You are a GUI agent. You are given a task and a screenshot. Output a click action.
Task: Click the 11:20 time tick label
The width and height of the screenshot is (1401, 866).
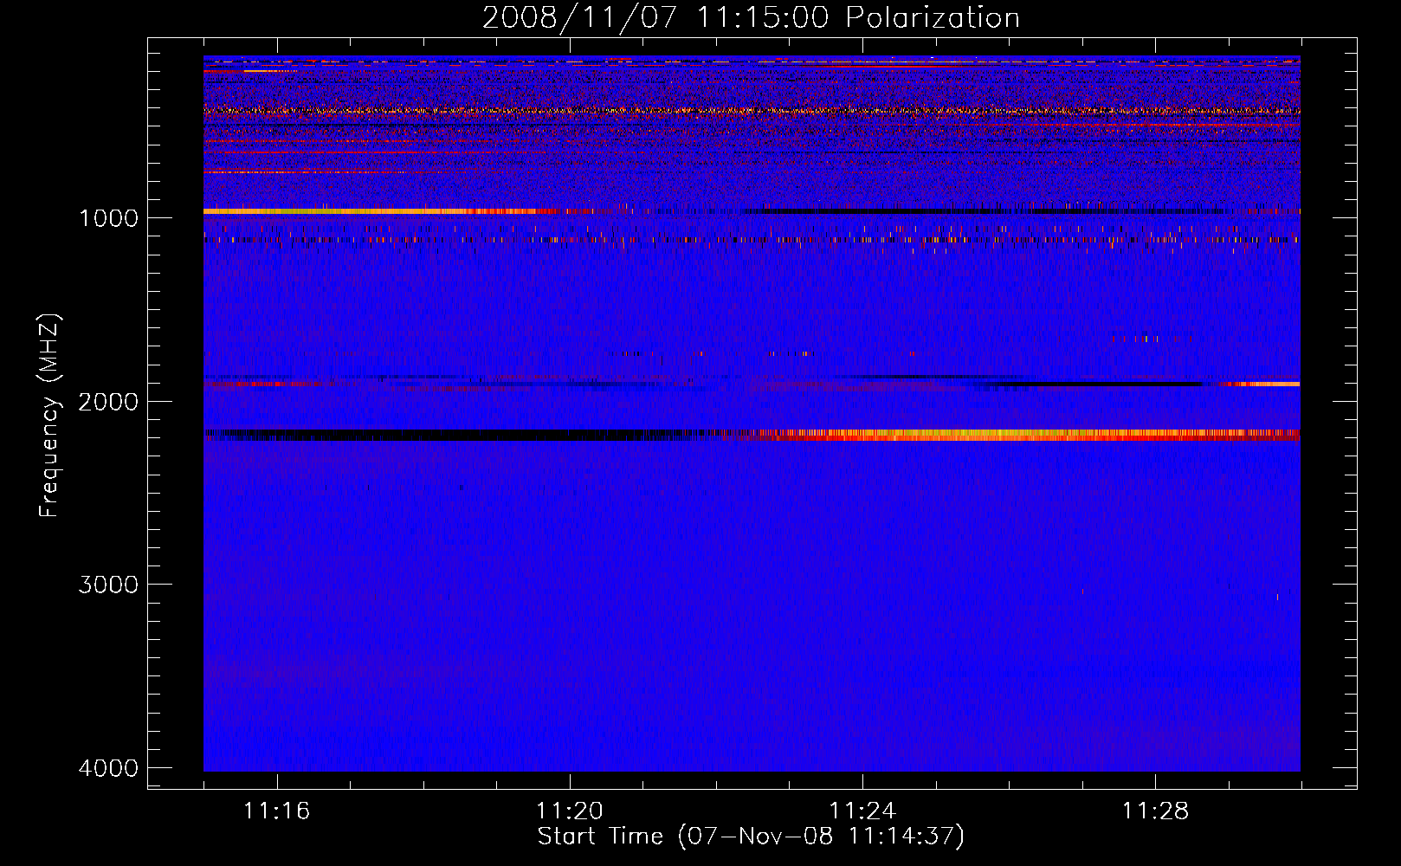coord(569,811)
